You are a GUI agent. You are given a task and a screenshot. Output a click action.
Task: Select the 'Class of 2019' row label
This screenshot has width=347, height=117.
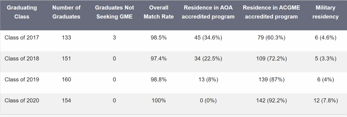point(22,80)
